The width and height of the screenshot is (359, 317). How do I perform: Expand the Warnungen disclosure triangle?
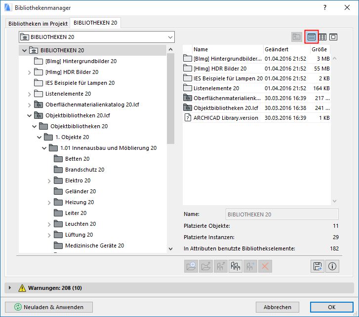tap(9, 288)
